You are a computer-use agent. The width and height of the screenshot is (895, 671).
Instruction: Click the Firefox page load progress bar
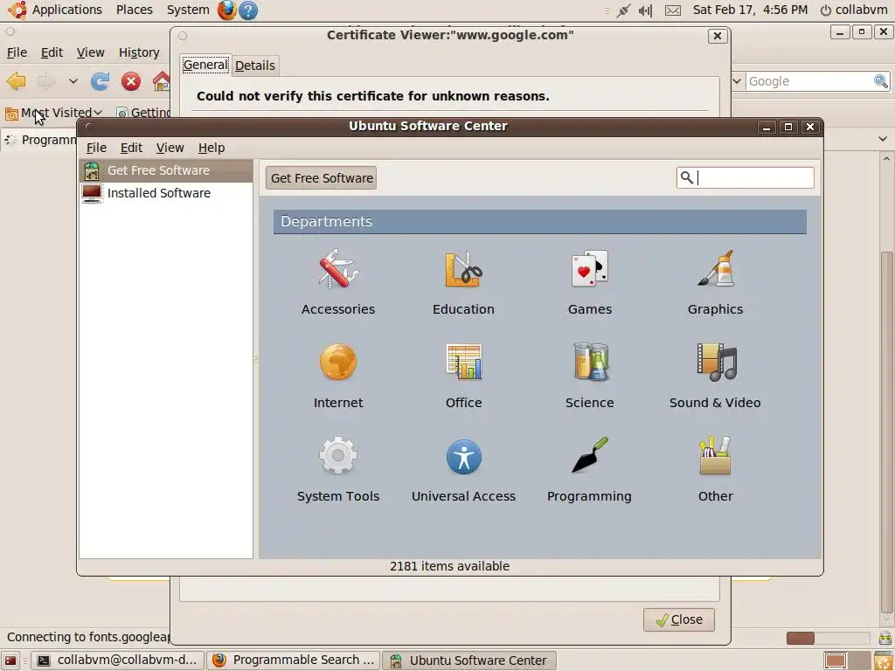click(x=828, y=638)
